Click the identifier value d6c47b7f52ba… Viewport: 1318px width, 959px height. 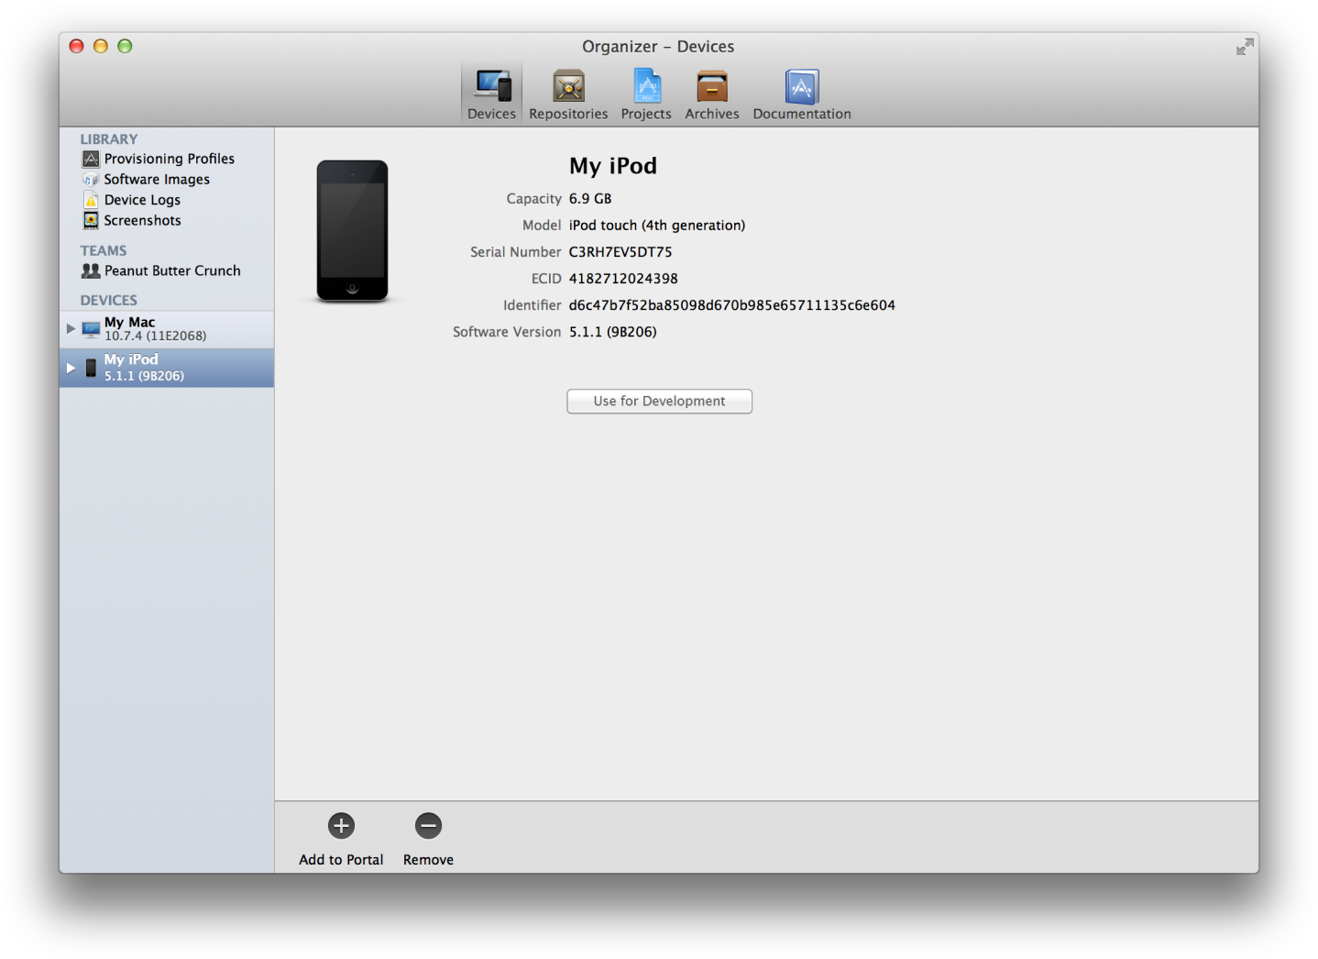pyautogui.click(x=731, y=305)
